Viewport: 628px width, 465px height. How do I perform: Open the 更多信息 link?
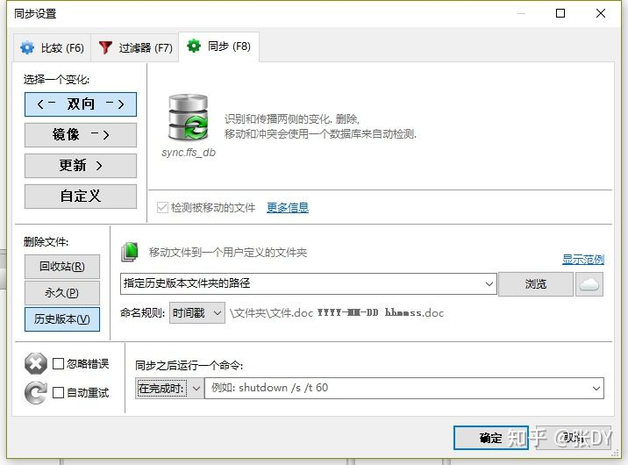[288, 207]
